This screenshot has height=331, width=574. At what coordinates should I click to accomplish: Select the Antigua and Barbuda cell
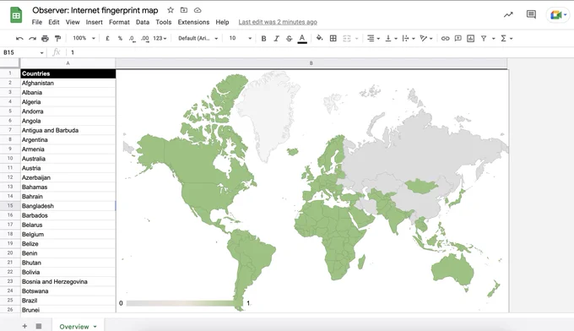tap(68, 130)
